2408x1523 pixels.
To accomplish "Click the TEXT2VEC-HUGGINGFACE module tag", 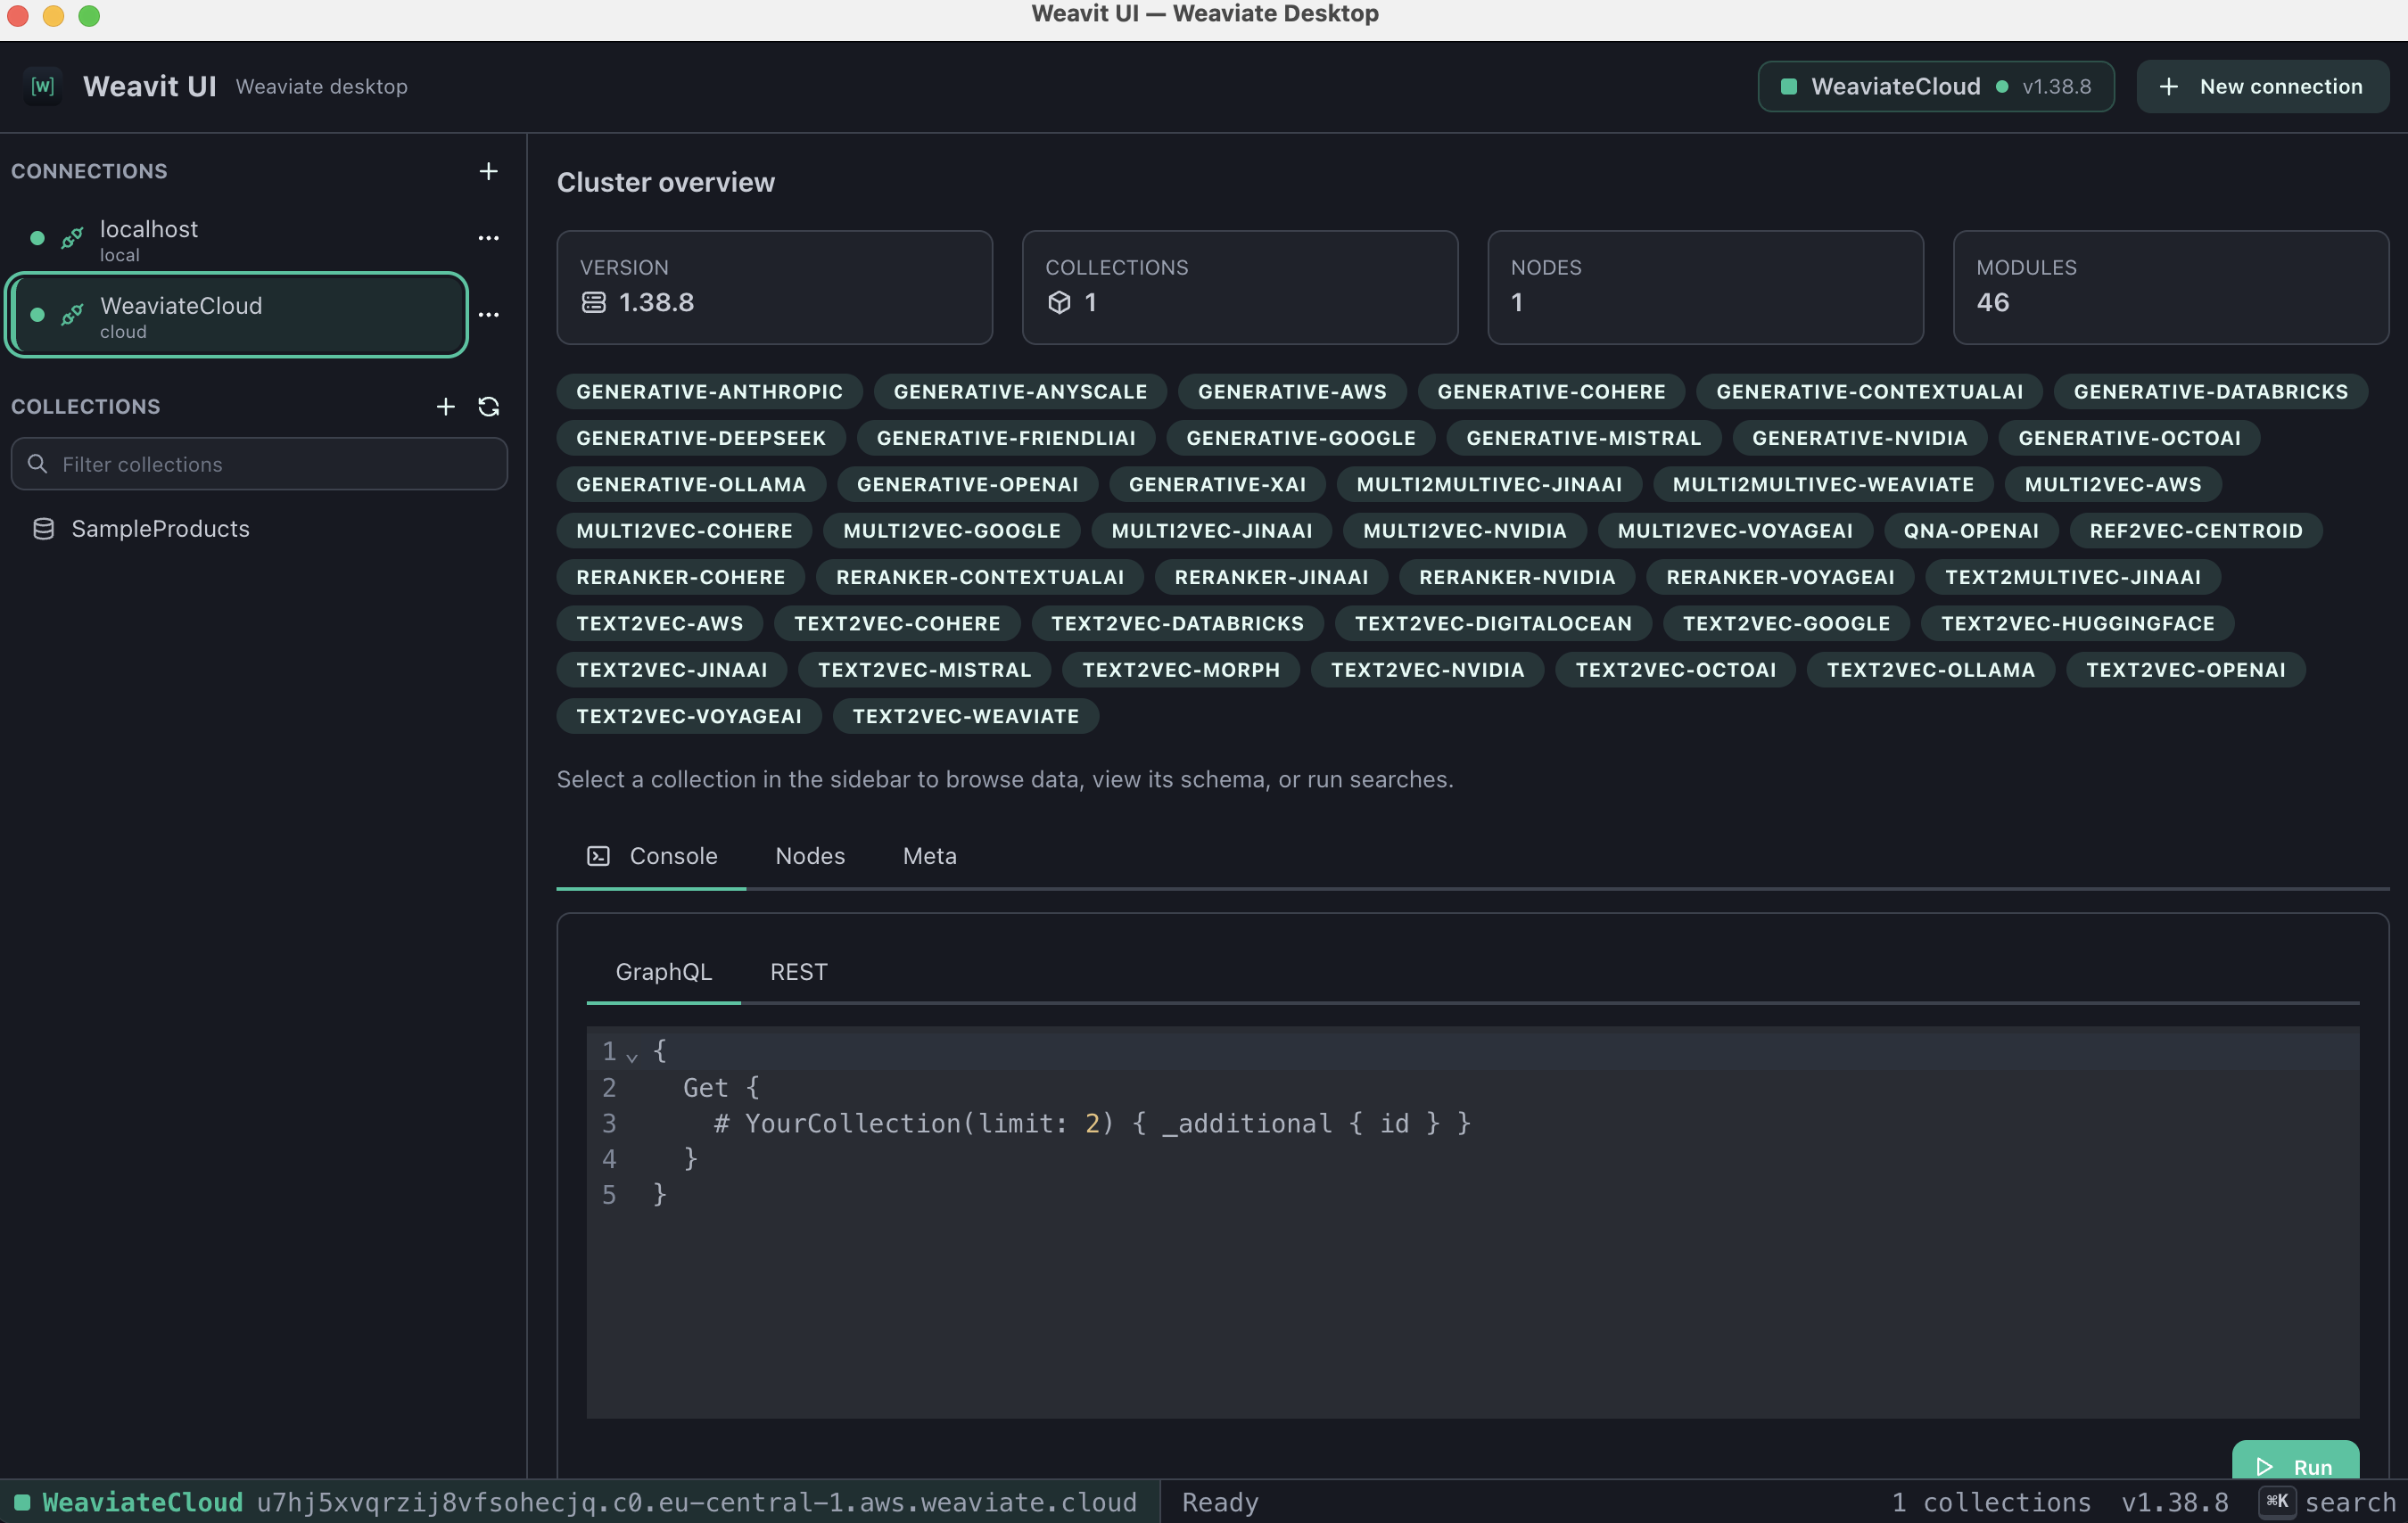I will tap(2077, 623).
